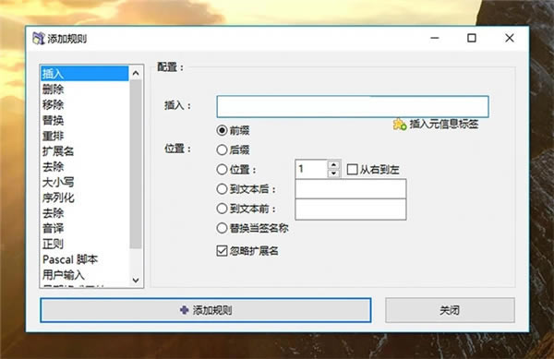Select the 正则 rule in the list
The image size is (554, 359).
point(84,245)
